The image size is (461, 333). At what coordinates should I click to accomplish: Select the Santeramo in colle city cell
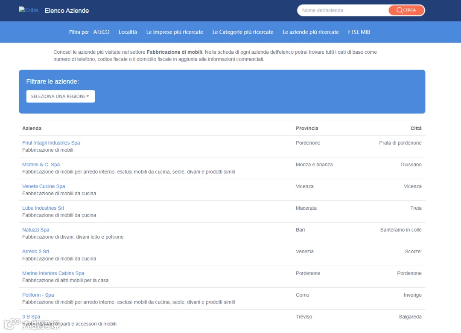pos(401,230)
